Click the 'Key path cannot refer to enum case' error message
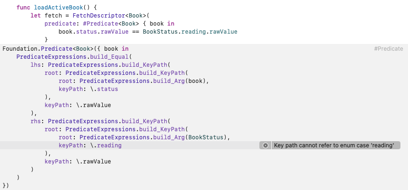 tap(334, 145)
